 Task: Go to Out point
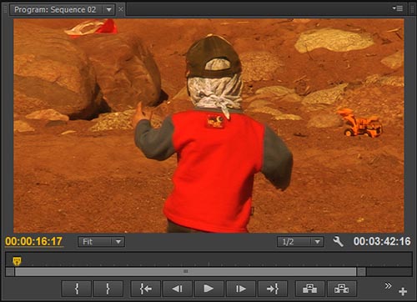click(273, 289)
